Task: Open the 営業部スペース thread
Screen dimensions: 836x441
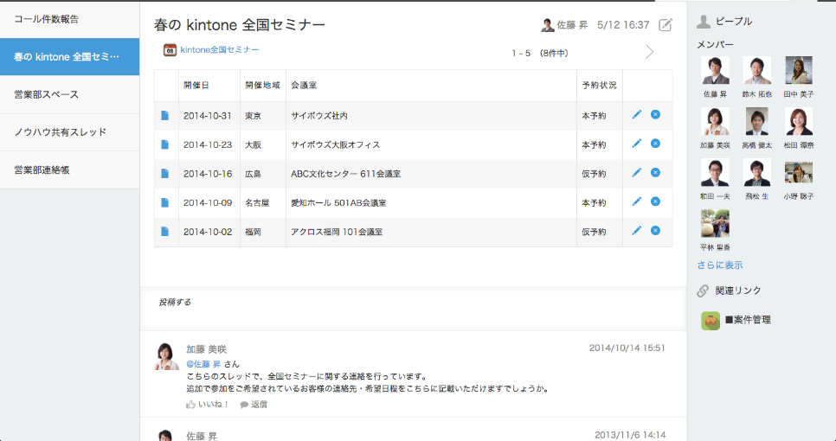Action: pyautogui.click(x=70, y=95)
